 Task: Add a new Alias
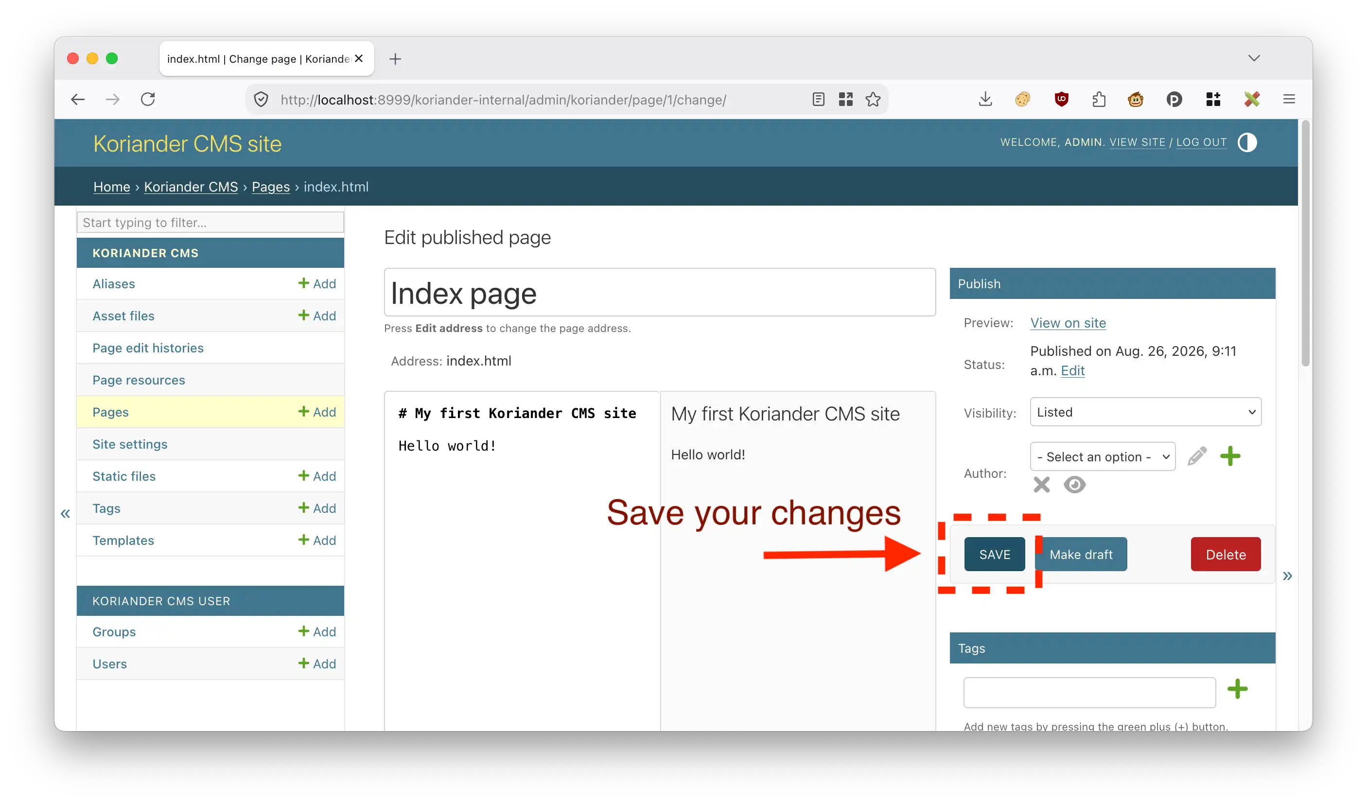coord(317,284)
